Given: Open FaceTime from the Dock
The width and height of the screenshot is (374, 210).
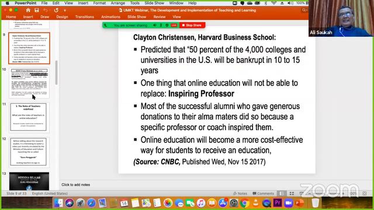Looking at the screenshot, I should click(x=190, y=203).
